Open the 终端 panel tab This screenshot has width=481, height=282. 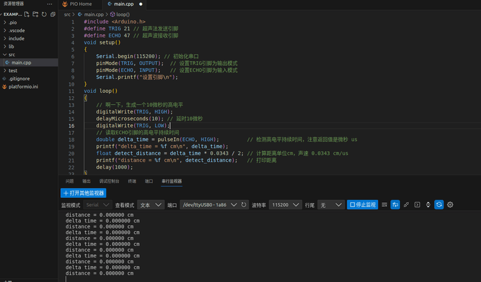132,181
